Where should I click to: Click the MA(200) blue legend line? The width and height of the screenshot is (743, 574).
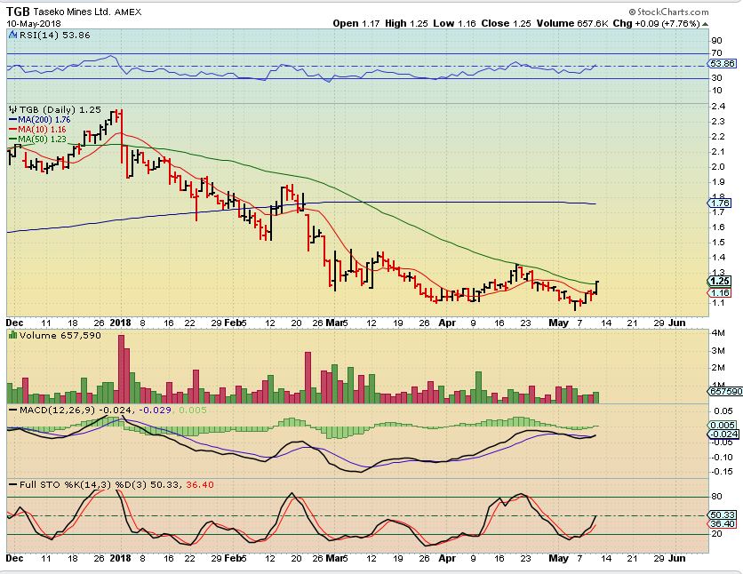click(12, 120)
